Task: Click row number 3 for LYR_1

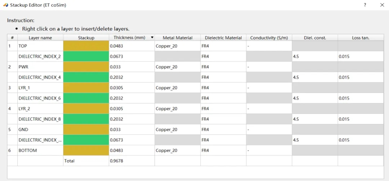Action: (12, 88)
